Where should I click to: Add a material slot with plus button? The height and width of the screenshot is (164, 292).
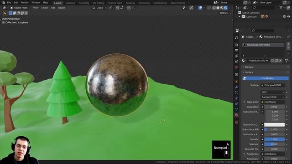coord(288,44)
